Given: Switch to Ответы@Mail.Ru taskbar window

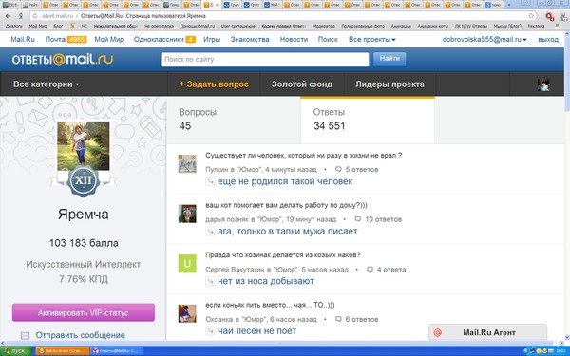Looking at the screenshot, I should [116, 351].
